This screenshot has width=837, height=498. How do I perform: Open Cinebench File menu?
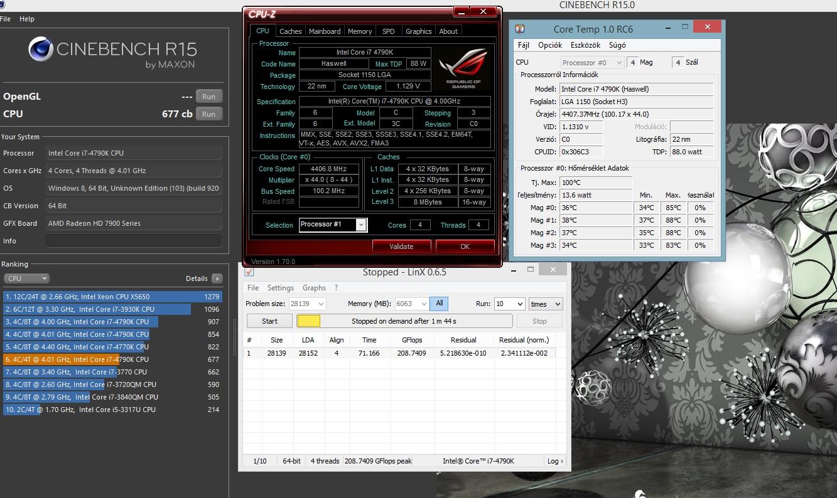(x=6, y=19)
